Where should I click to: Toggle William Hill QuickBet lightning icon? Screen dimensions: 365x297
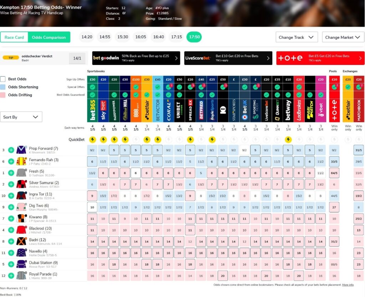[125, 139]
